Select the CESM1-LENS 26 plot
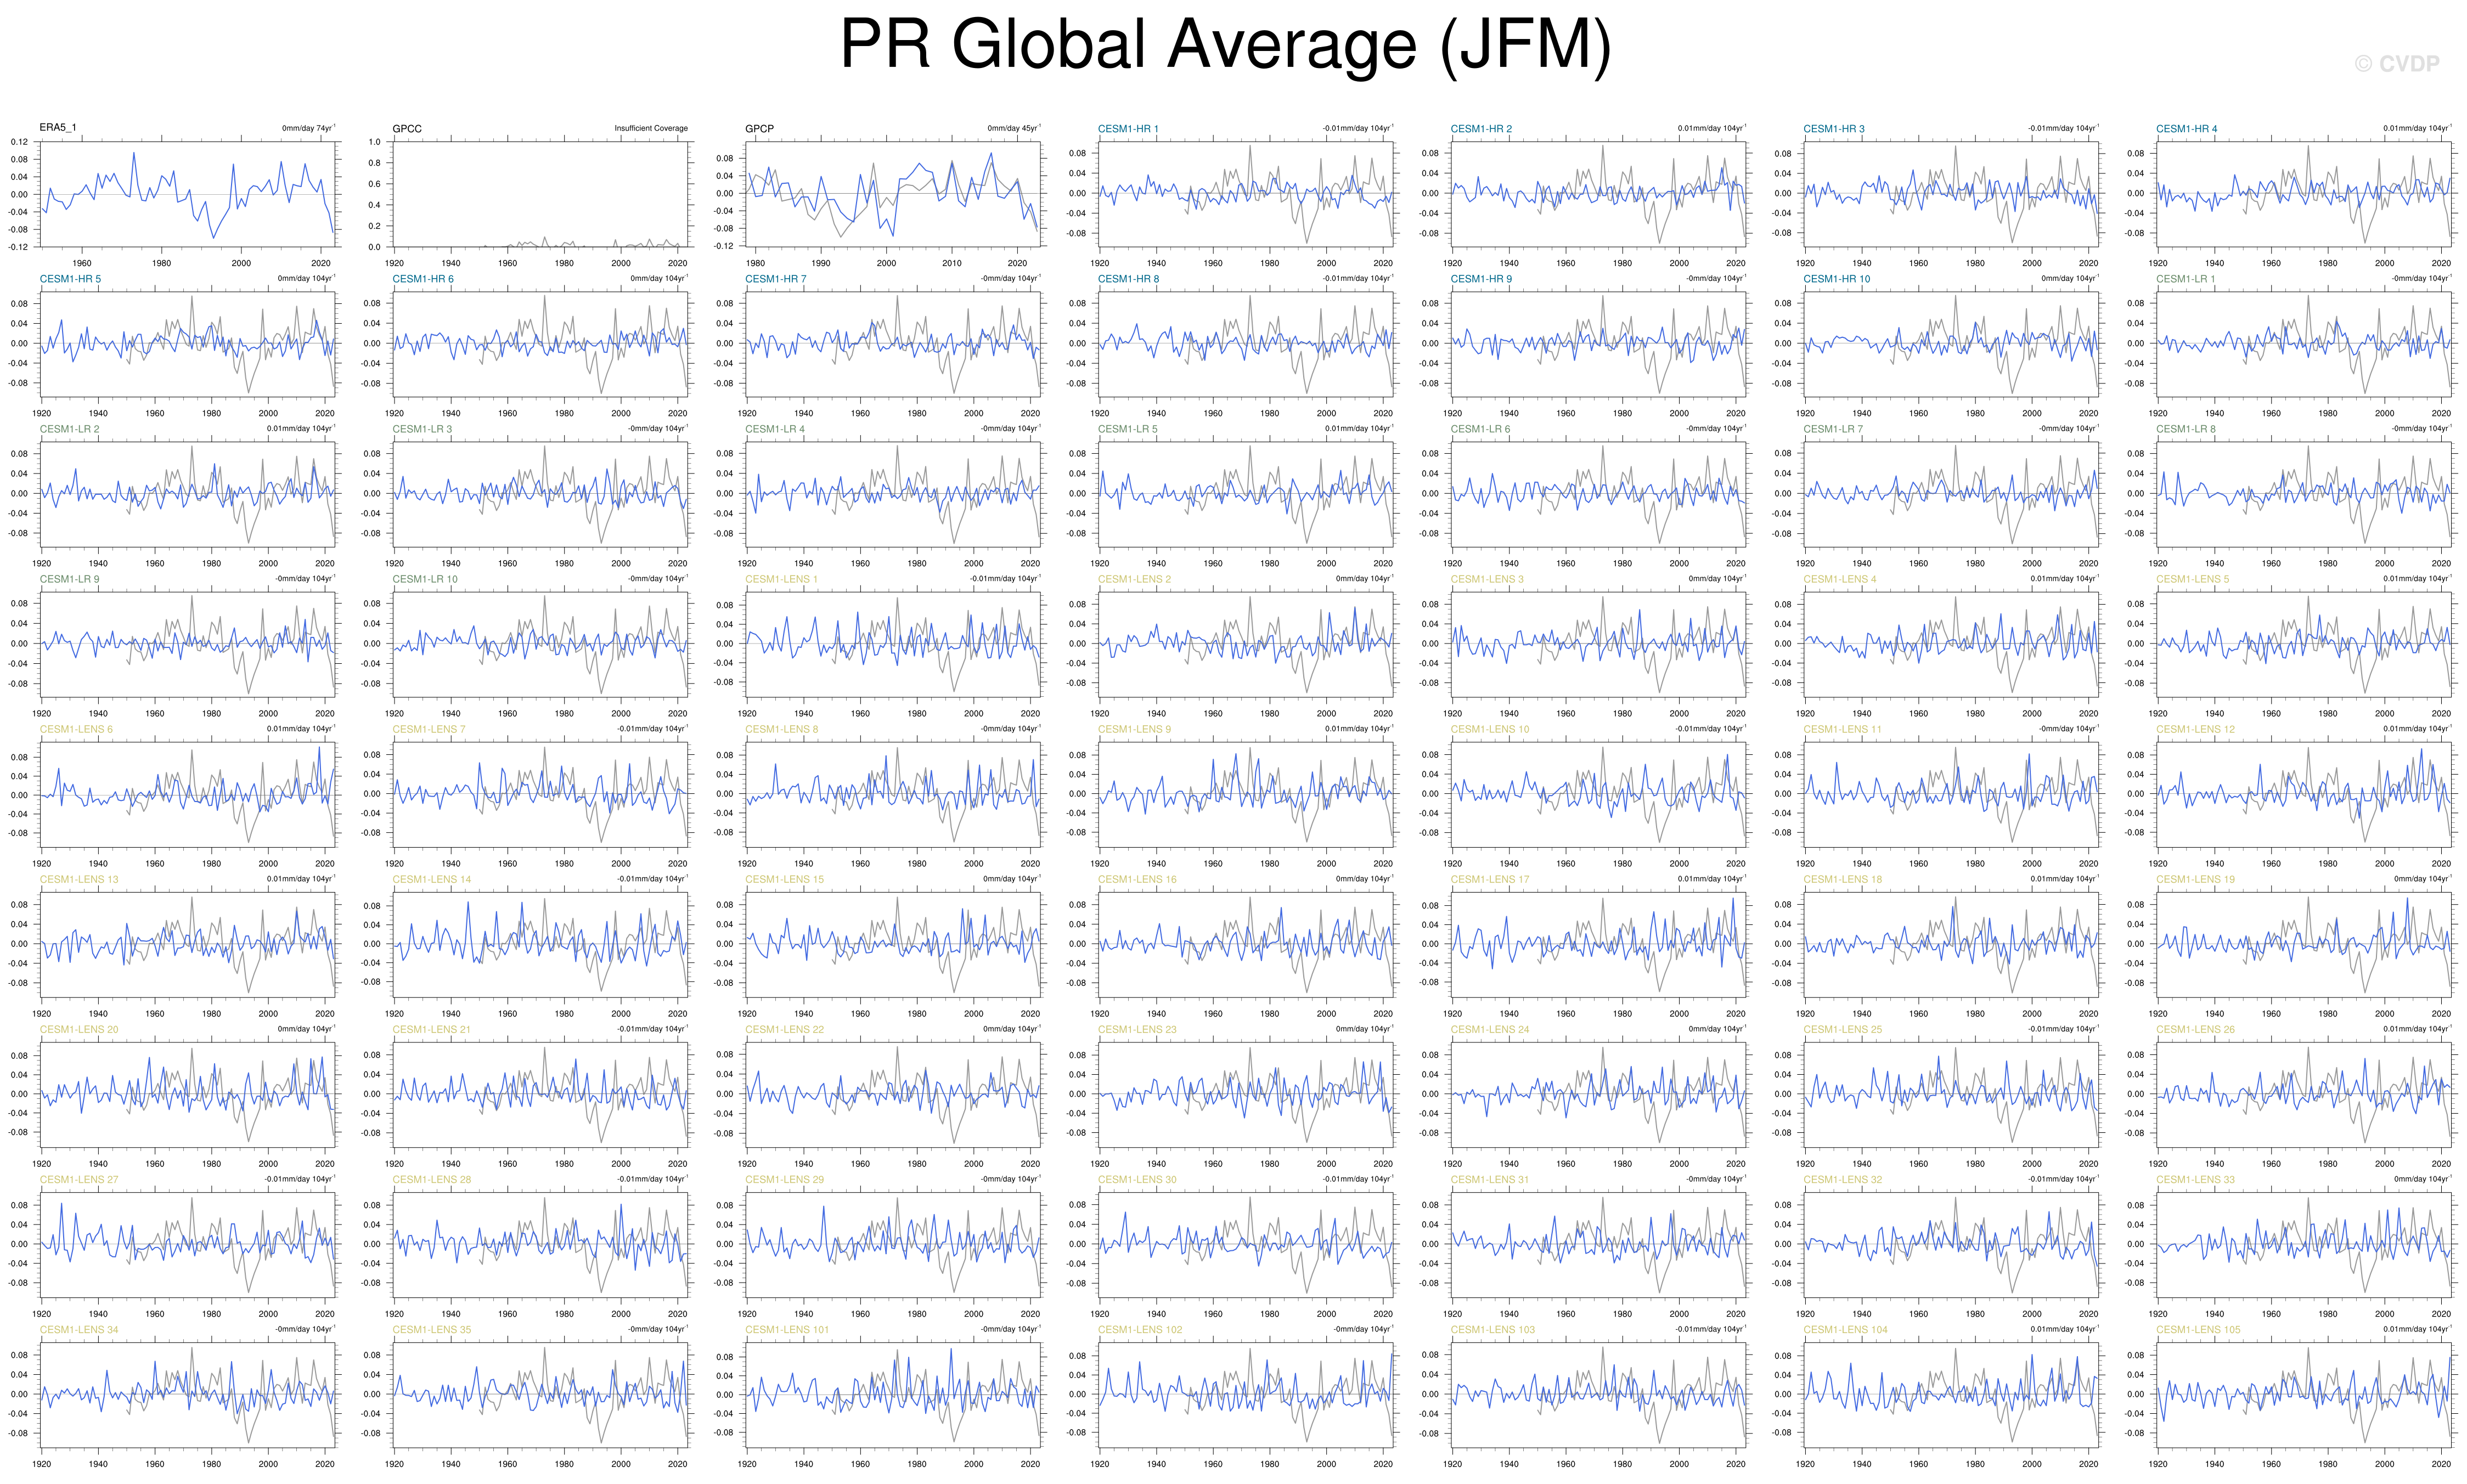Image resolution: width=2467 pixels, height=1484 pixels. (x=2304, y=1094)
